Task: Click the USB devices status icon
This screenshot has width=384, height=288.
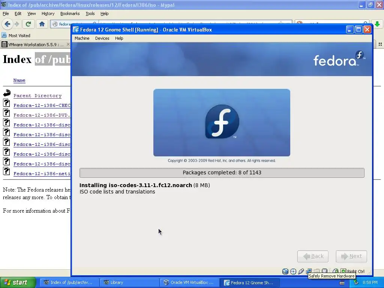Action: 301,271
